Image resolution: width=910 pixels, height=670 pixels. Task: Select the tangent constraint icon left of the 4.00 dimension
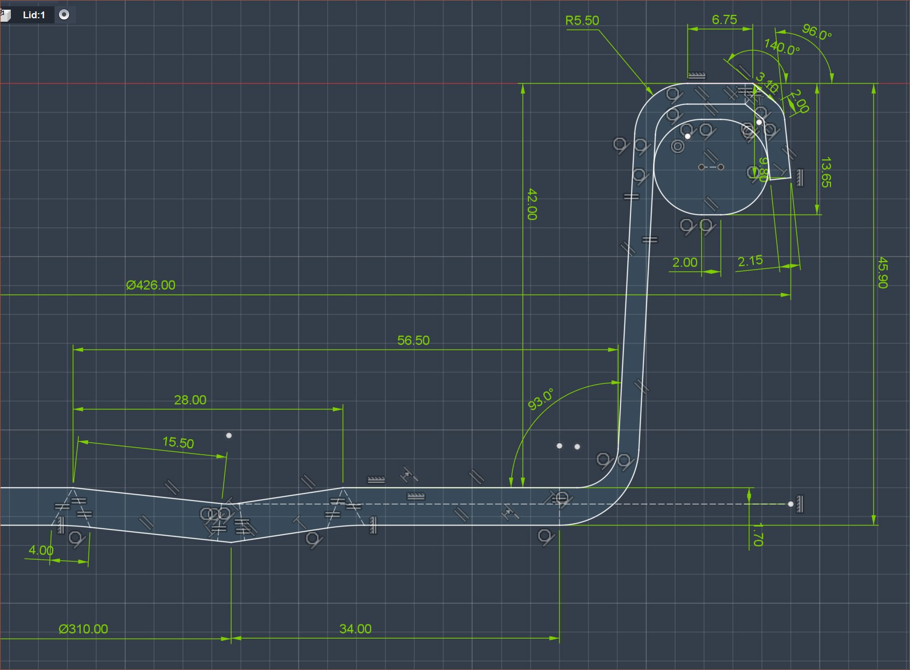click(x=75, y=537)
